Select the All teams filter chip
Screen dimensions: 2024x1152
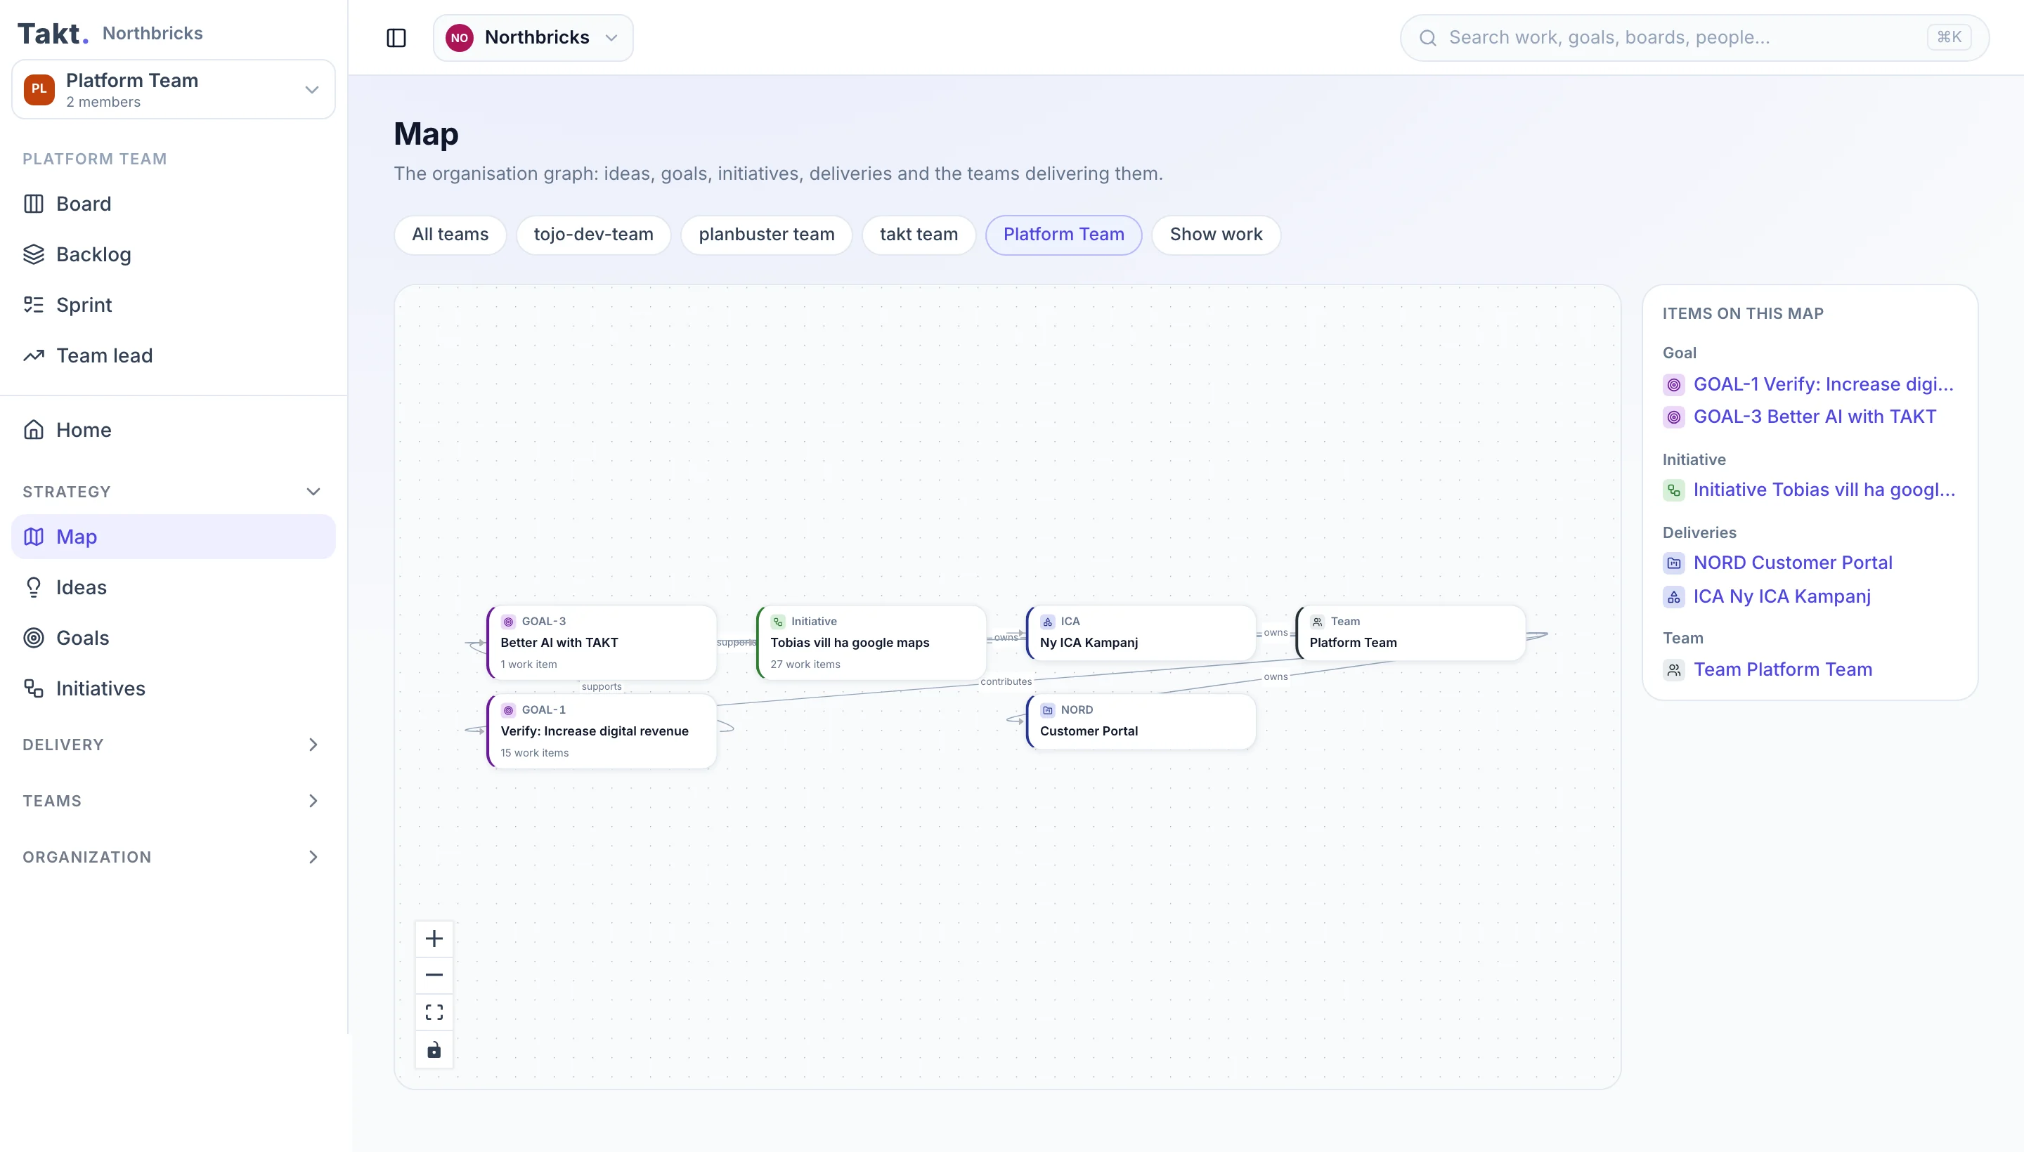coord(450,235)
